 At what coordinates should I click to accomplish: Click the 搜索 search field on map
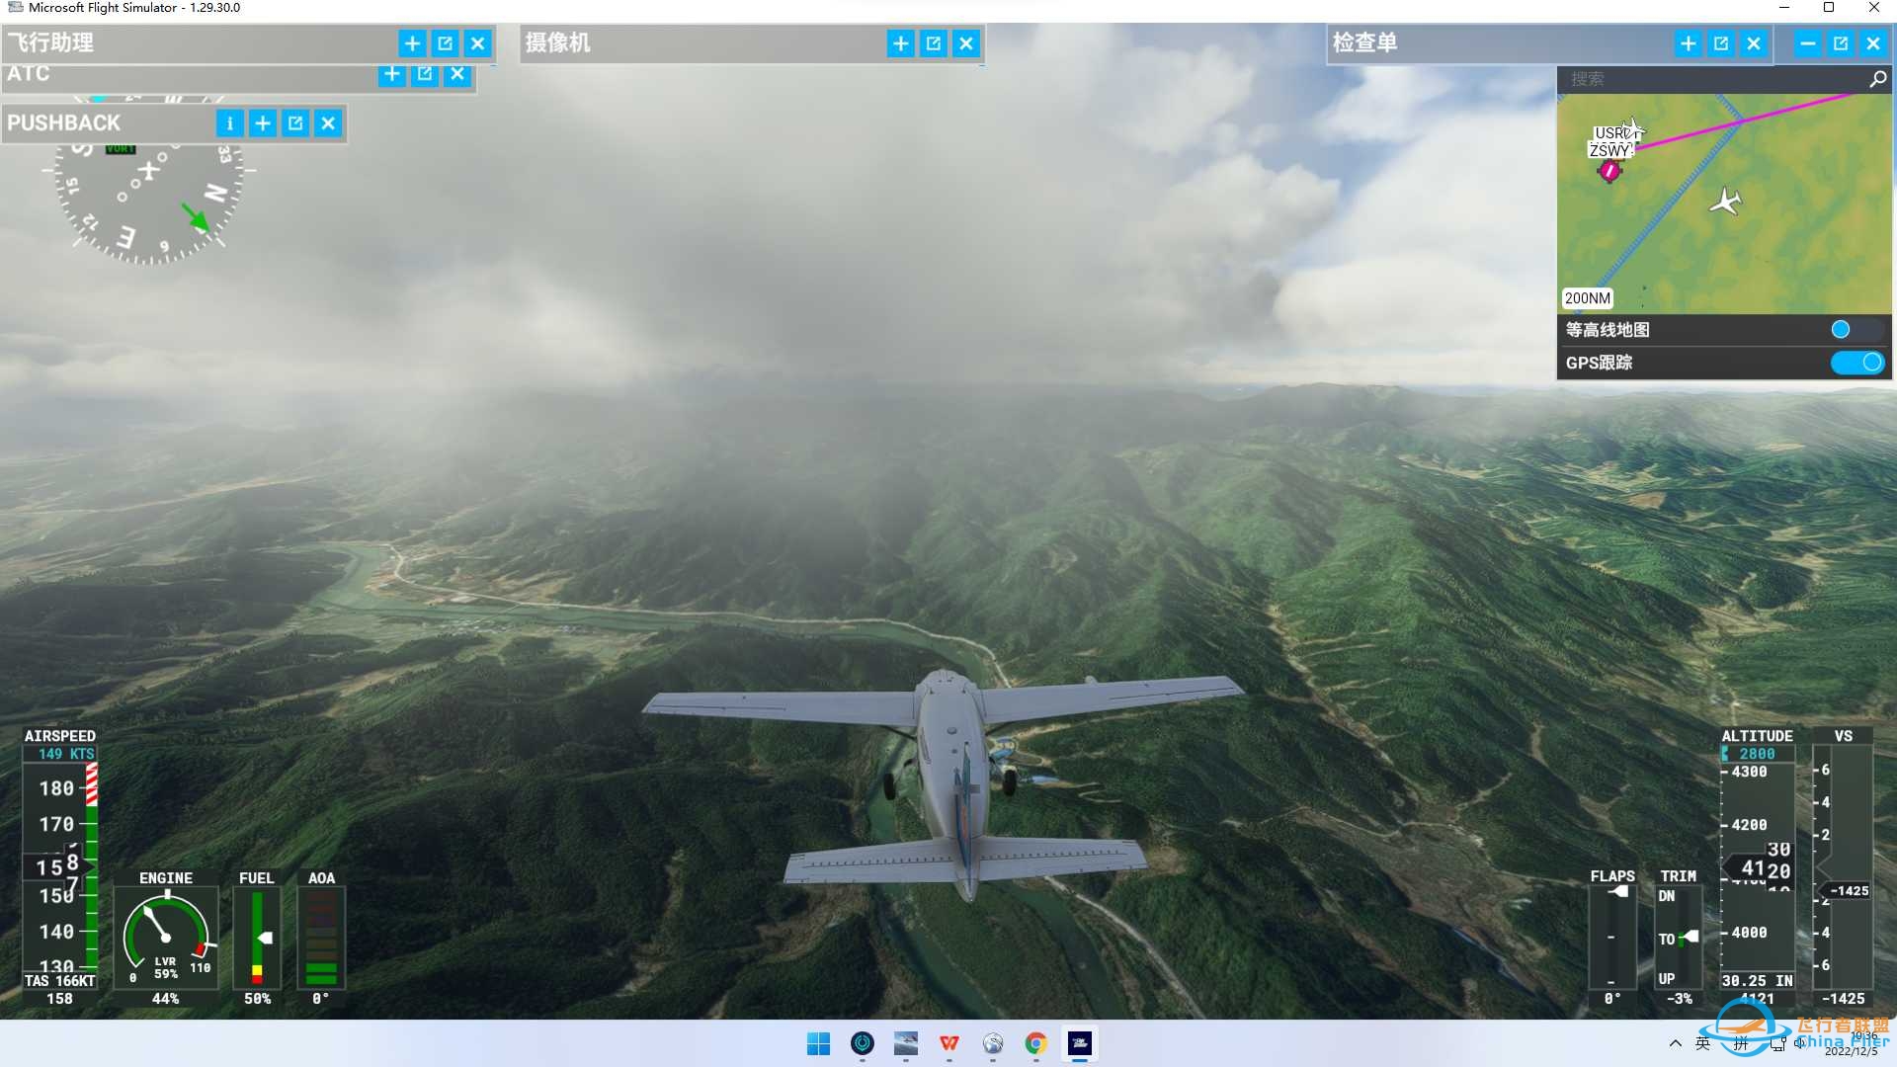pyautogui.click(x=1711, y=79)
